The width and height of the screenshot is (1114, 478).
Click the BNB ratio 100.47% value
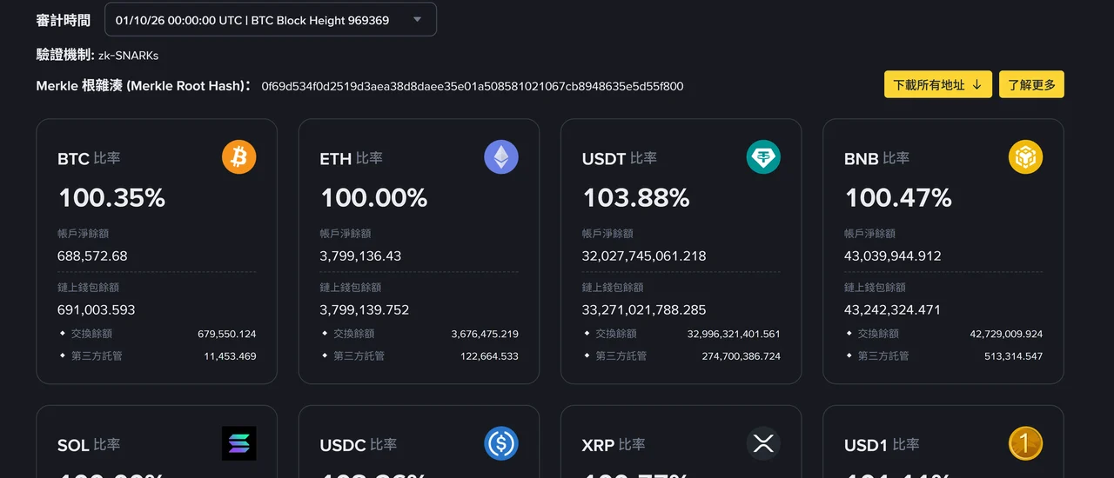pos(898,198)
